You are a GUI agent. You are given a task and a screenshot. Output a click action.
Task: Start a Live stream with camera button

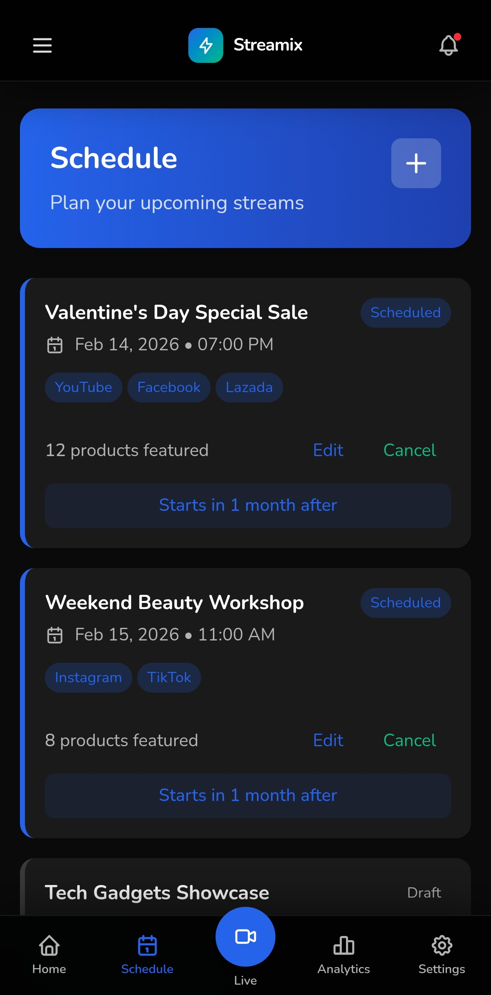(245, 937)
